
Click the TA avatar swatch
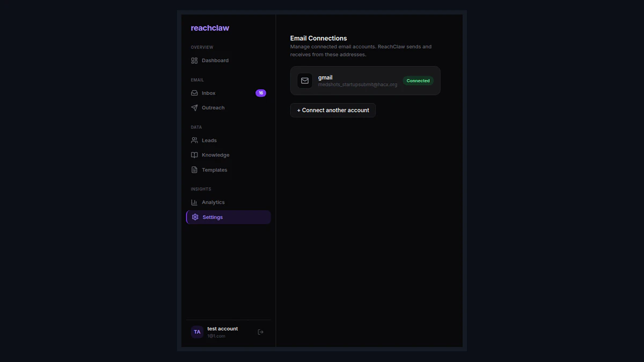coord(197,331)
